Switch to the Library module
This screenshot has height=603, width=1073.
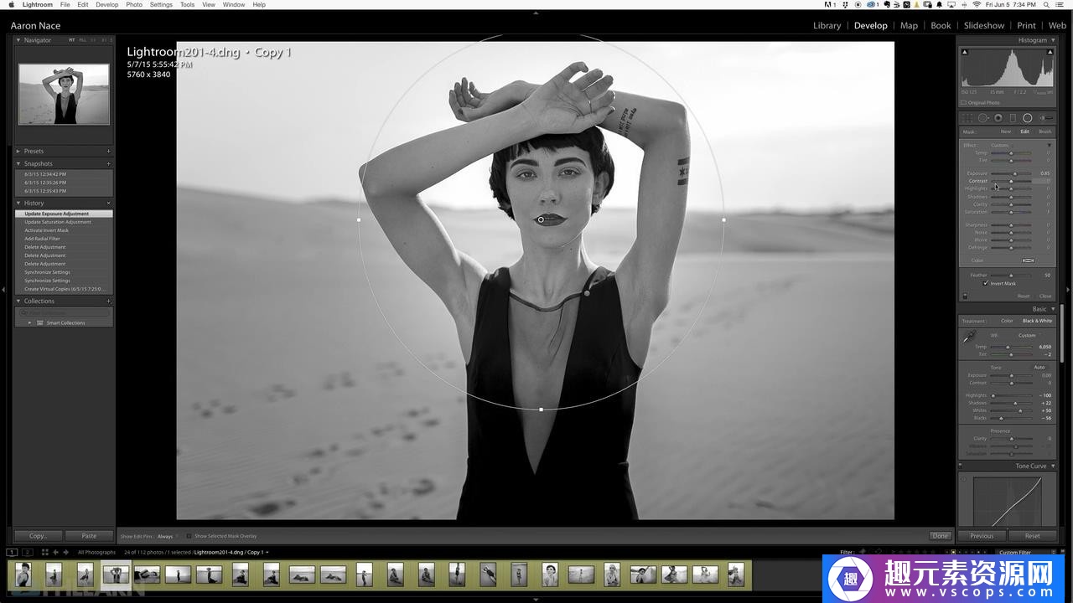pos(827,25)
